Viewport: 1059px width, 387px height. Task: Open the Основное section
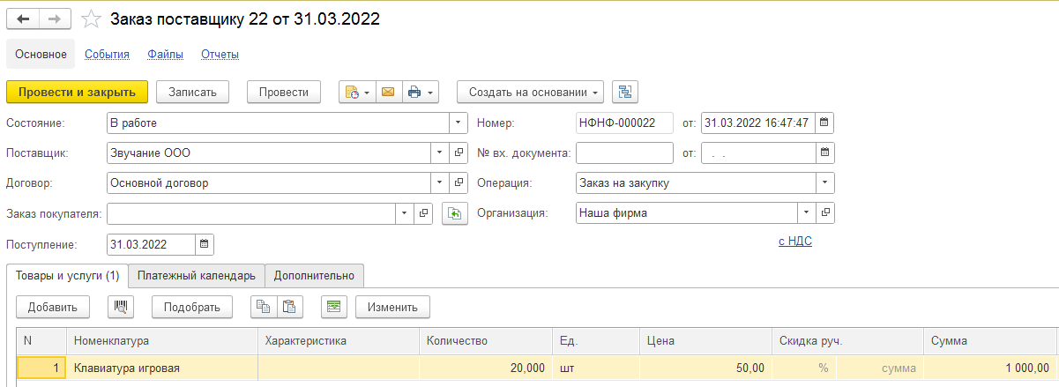[41, 55]
